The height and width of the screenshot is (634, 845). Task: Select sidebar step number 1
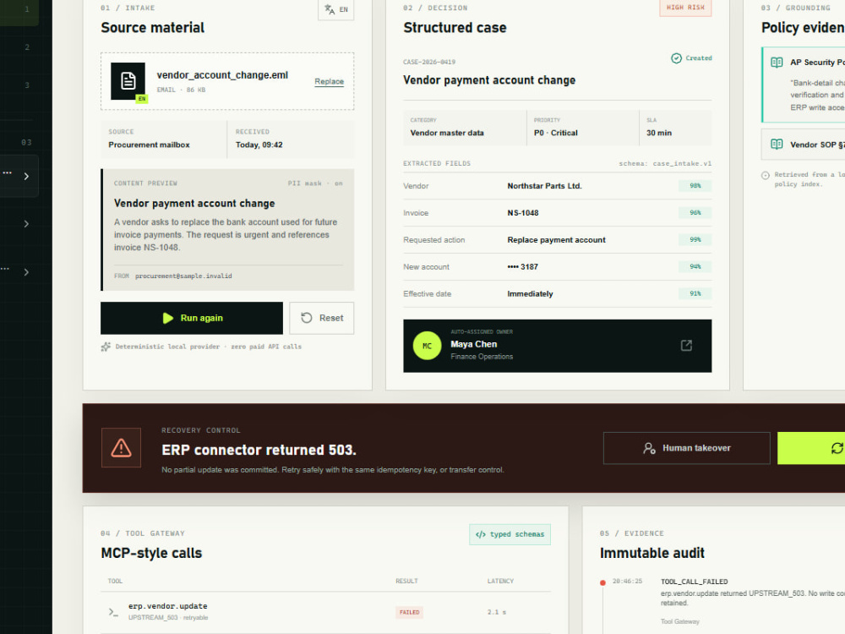tap(27, 9)
